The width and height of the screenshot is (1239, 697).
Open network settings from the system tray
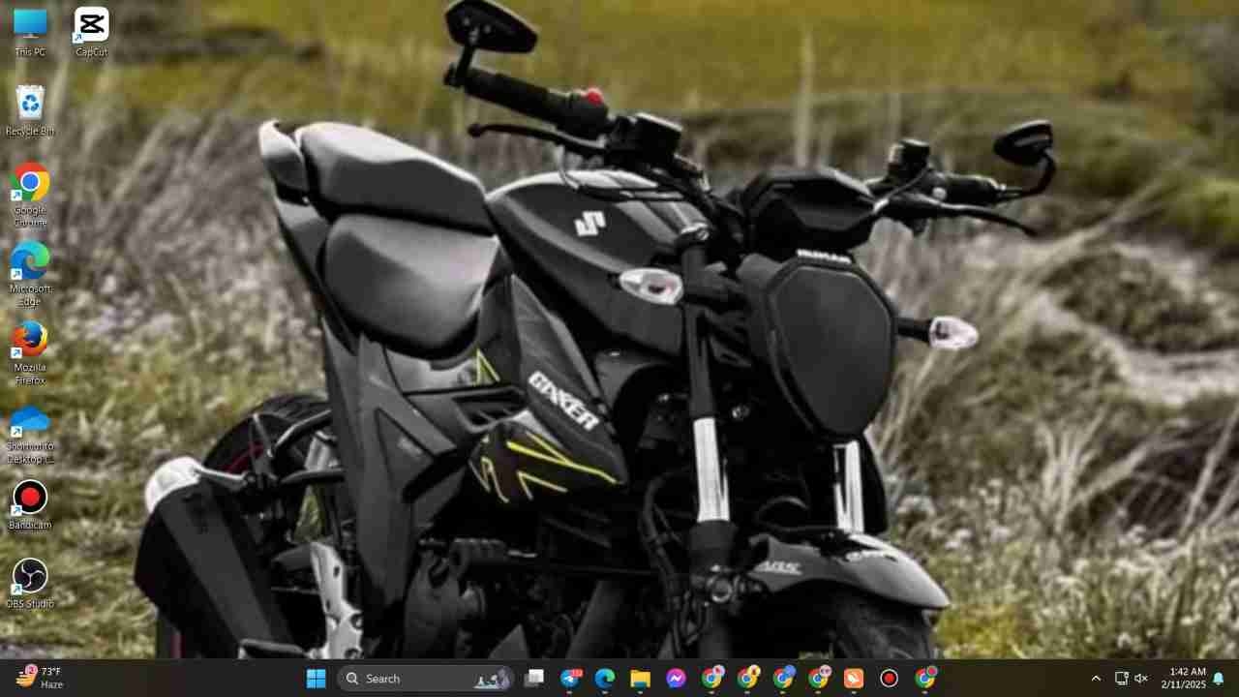pyautogui.click(x=1121, y=679)
